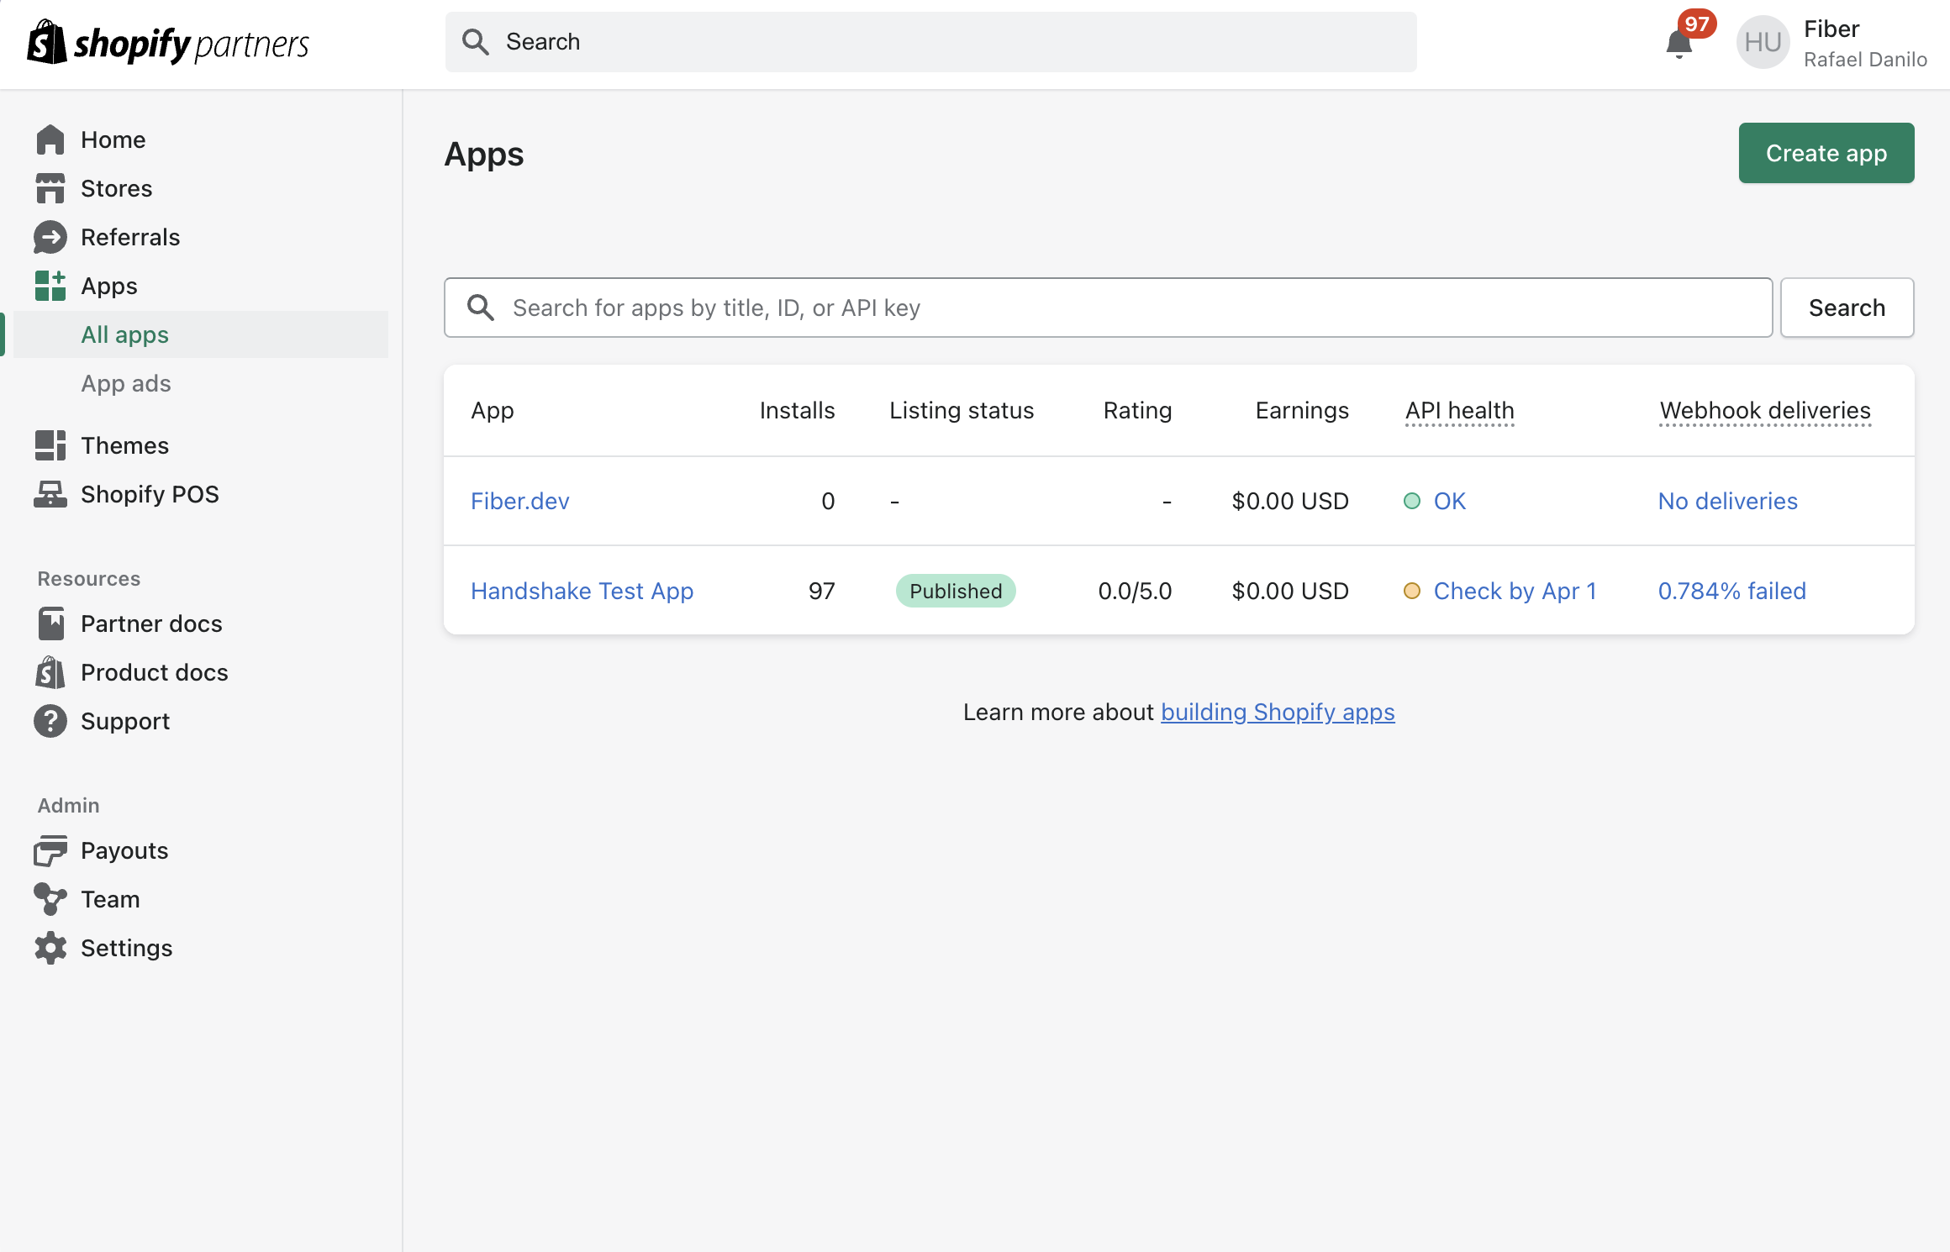
Task: Click the OK API health link
Action: (1449, 501)
